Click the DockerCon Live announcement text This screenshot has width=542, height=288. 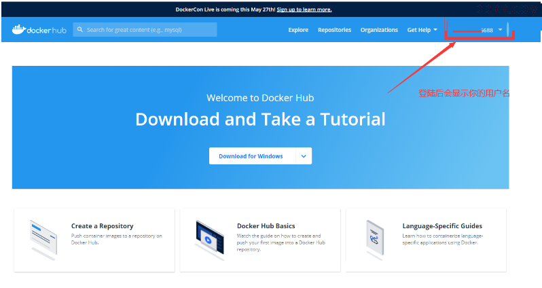(225, 10)
